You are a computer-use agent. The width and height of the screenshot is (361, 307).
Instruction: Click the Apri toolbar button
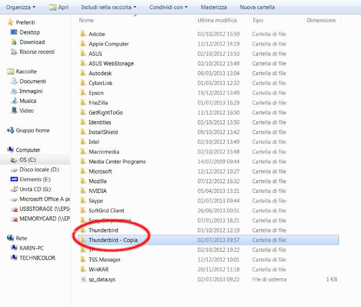(59, 7)
